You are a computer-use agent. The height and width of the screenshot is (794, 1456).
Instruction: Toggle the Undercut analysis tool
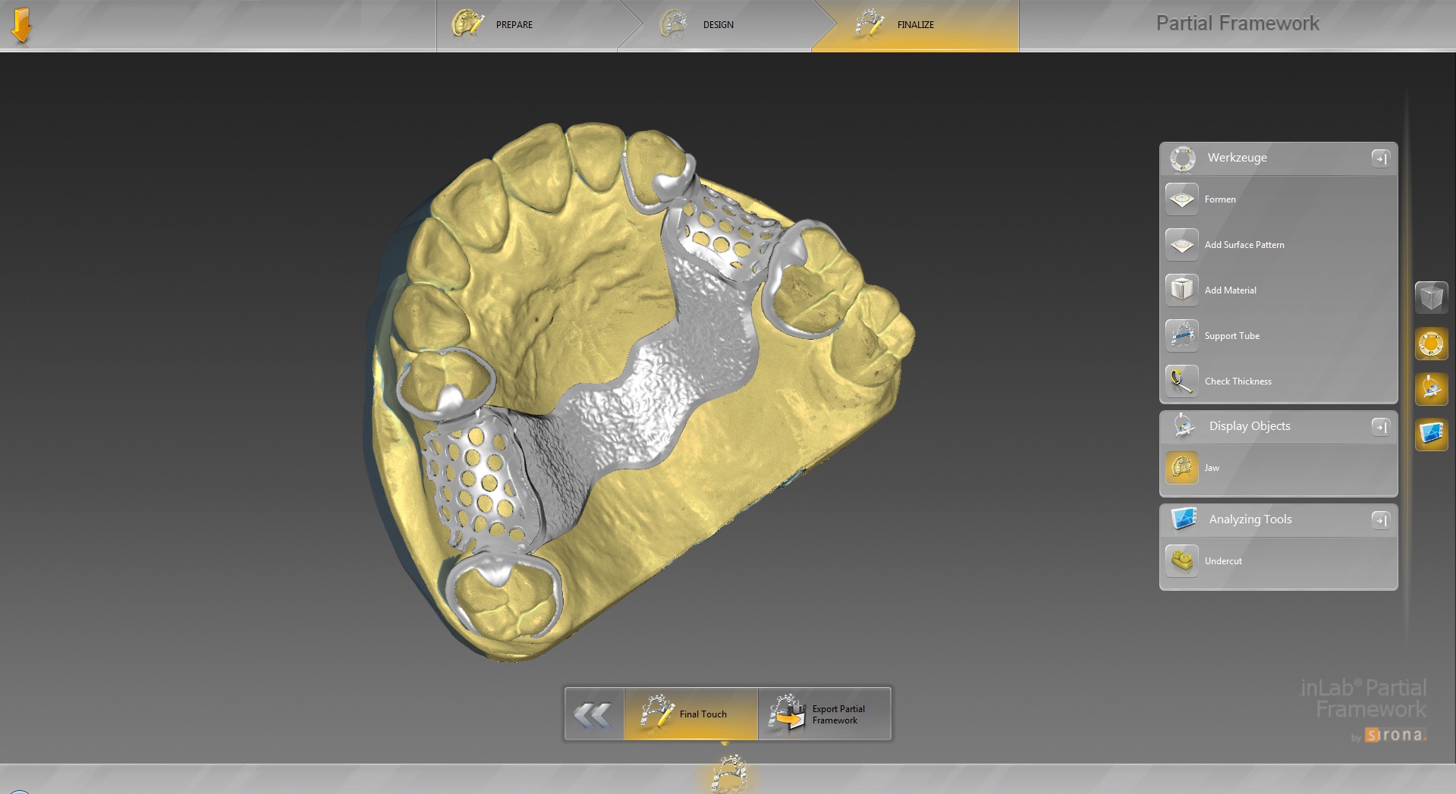1182,561
